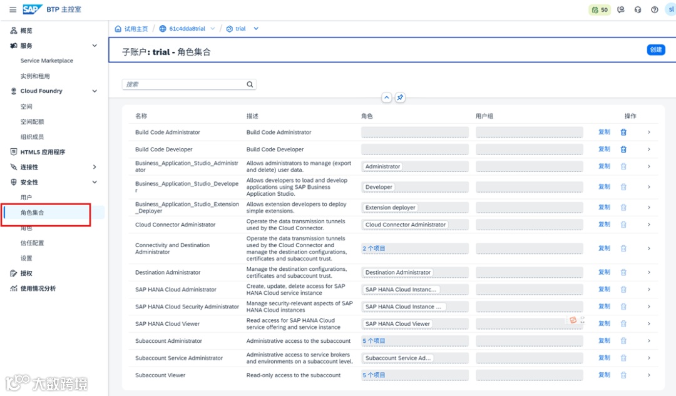676x396 pixels.
Task: Click trash icon in SAP HANA Cloud Viewer row
Action: point(623,323)
